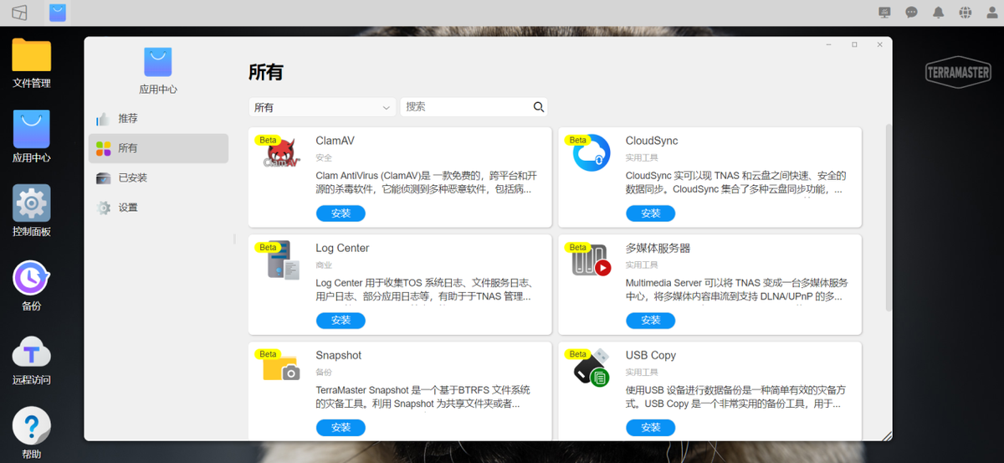Viewport: 1004px width, 463px height.
Task: Click the 所有 page heading
Action: point(266,72)
